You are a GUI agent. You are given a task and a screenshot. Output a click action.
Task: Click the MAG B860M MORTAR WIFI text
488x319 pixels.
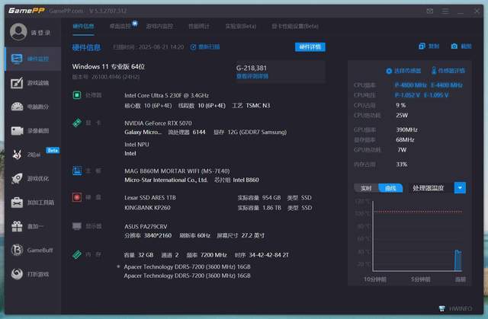177,171
